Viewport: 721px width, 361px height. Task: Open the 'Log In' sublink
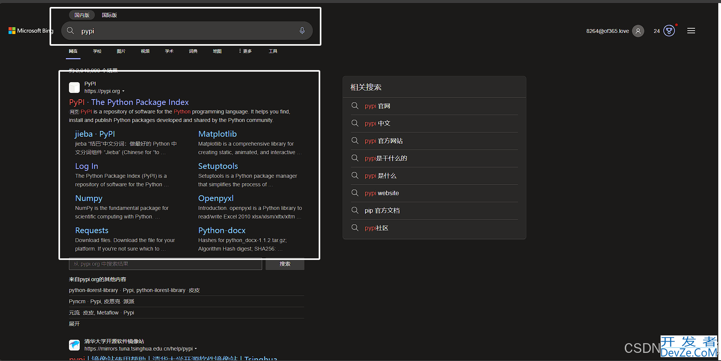click(87, 166)
